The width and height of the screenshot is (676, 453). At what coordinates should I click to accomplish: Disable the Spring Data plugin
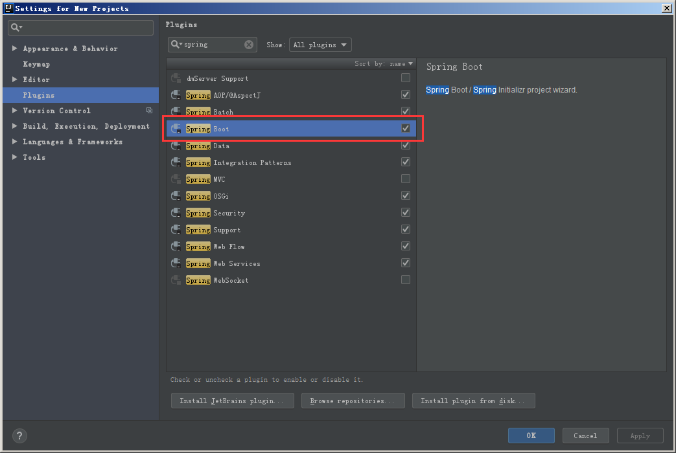[406, 145]
